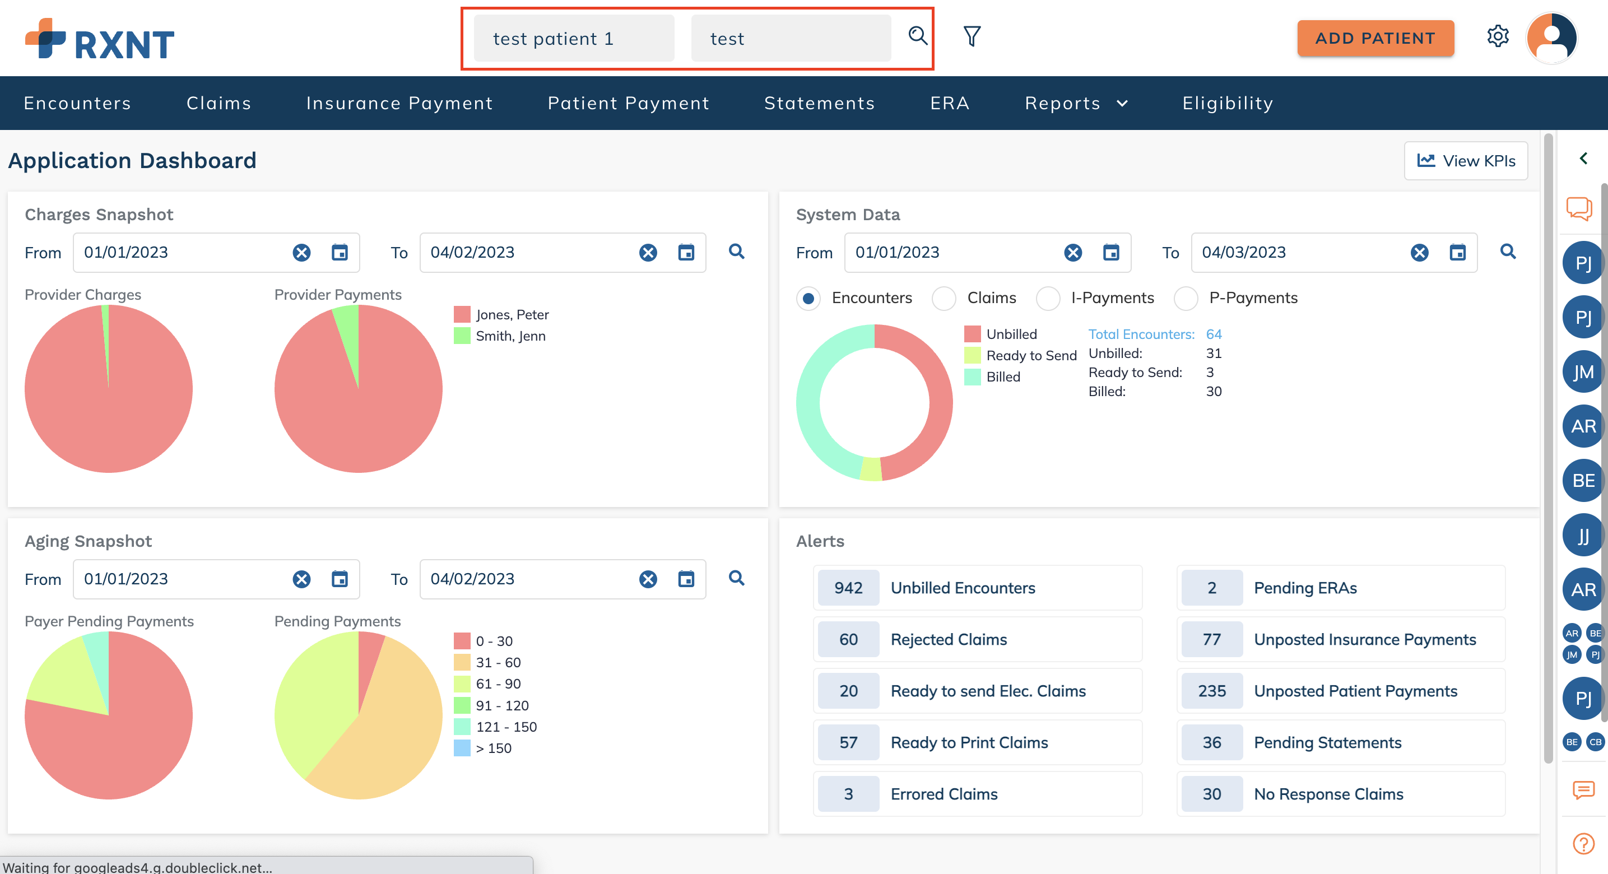Screen dimensions: 1608x874
Task: Click the patient search magnifier icon
Action: click(x=917, y=36)
